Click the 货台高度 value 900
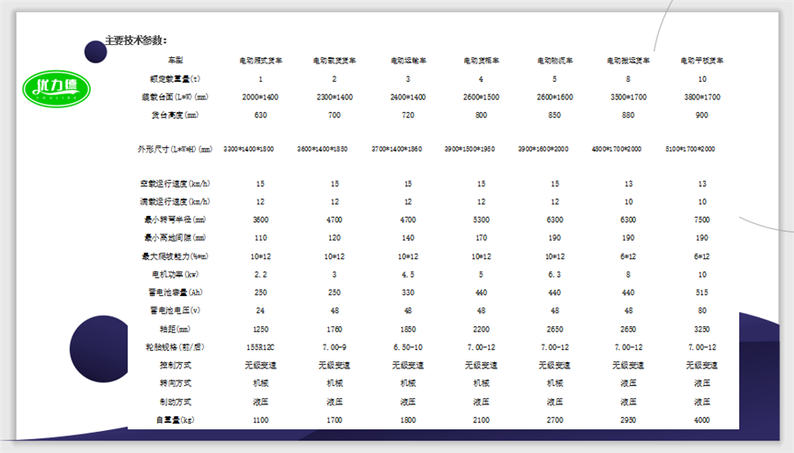 tap(701, 115)
